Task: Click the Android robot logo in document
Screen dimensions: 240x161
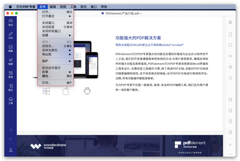Action: click(87, 91)
